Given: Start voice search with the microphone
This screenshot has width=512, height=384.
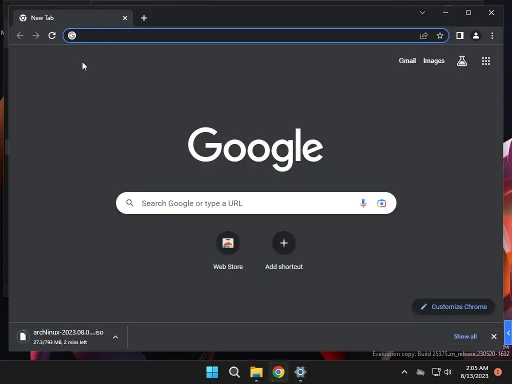Looking at the screenshot, I should [363, 203].
